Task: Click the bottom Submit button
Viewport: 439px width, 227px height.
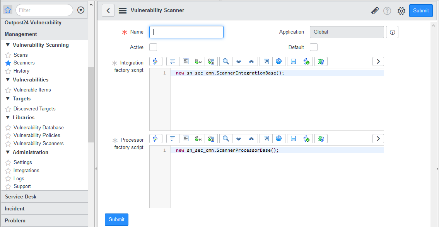Action: click(x=116, y=219)
